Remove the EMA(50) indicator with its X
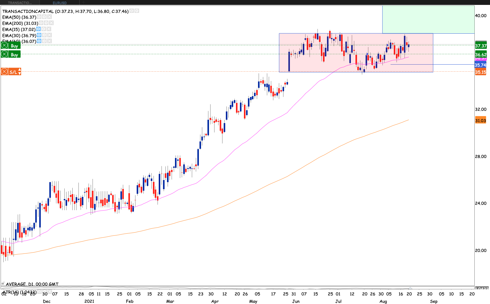The width and height of the screenshot is (490, 304). pyautogui.click(x=49, y=17)
